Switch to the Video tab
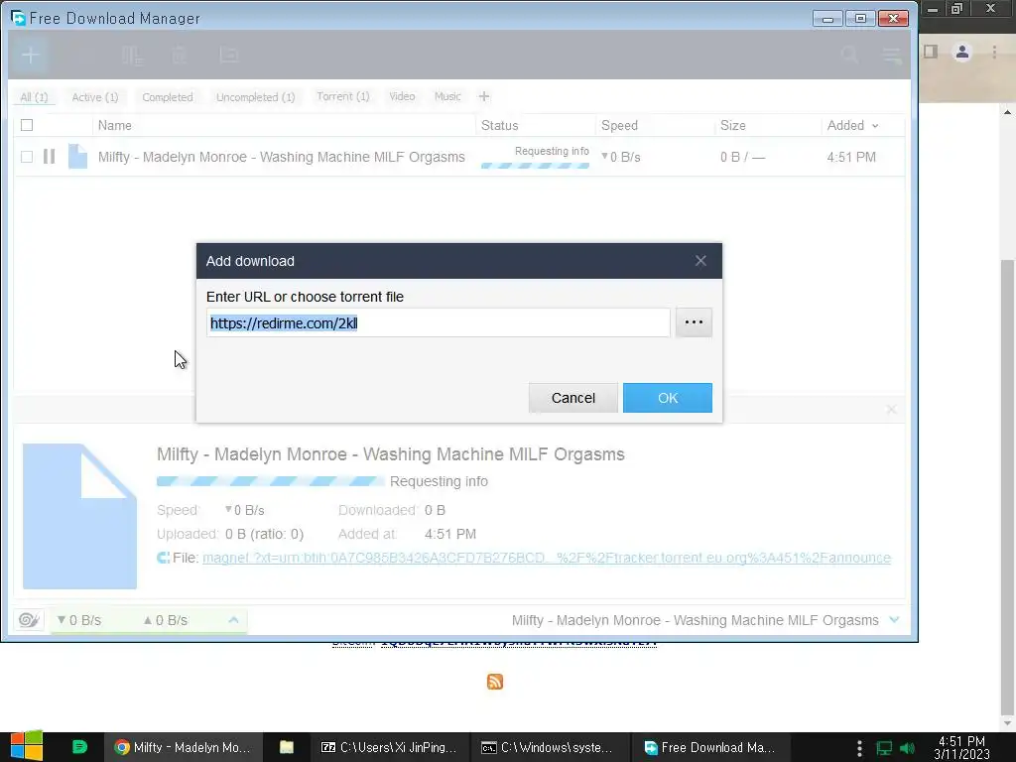The width and height of the screenshot is (1016, 762). pos(402,96)
